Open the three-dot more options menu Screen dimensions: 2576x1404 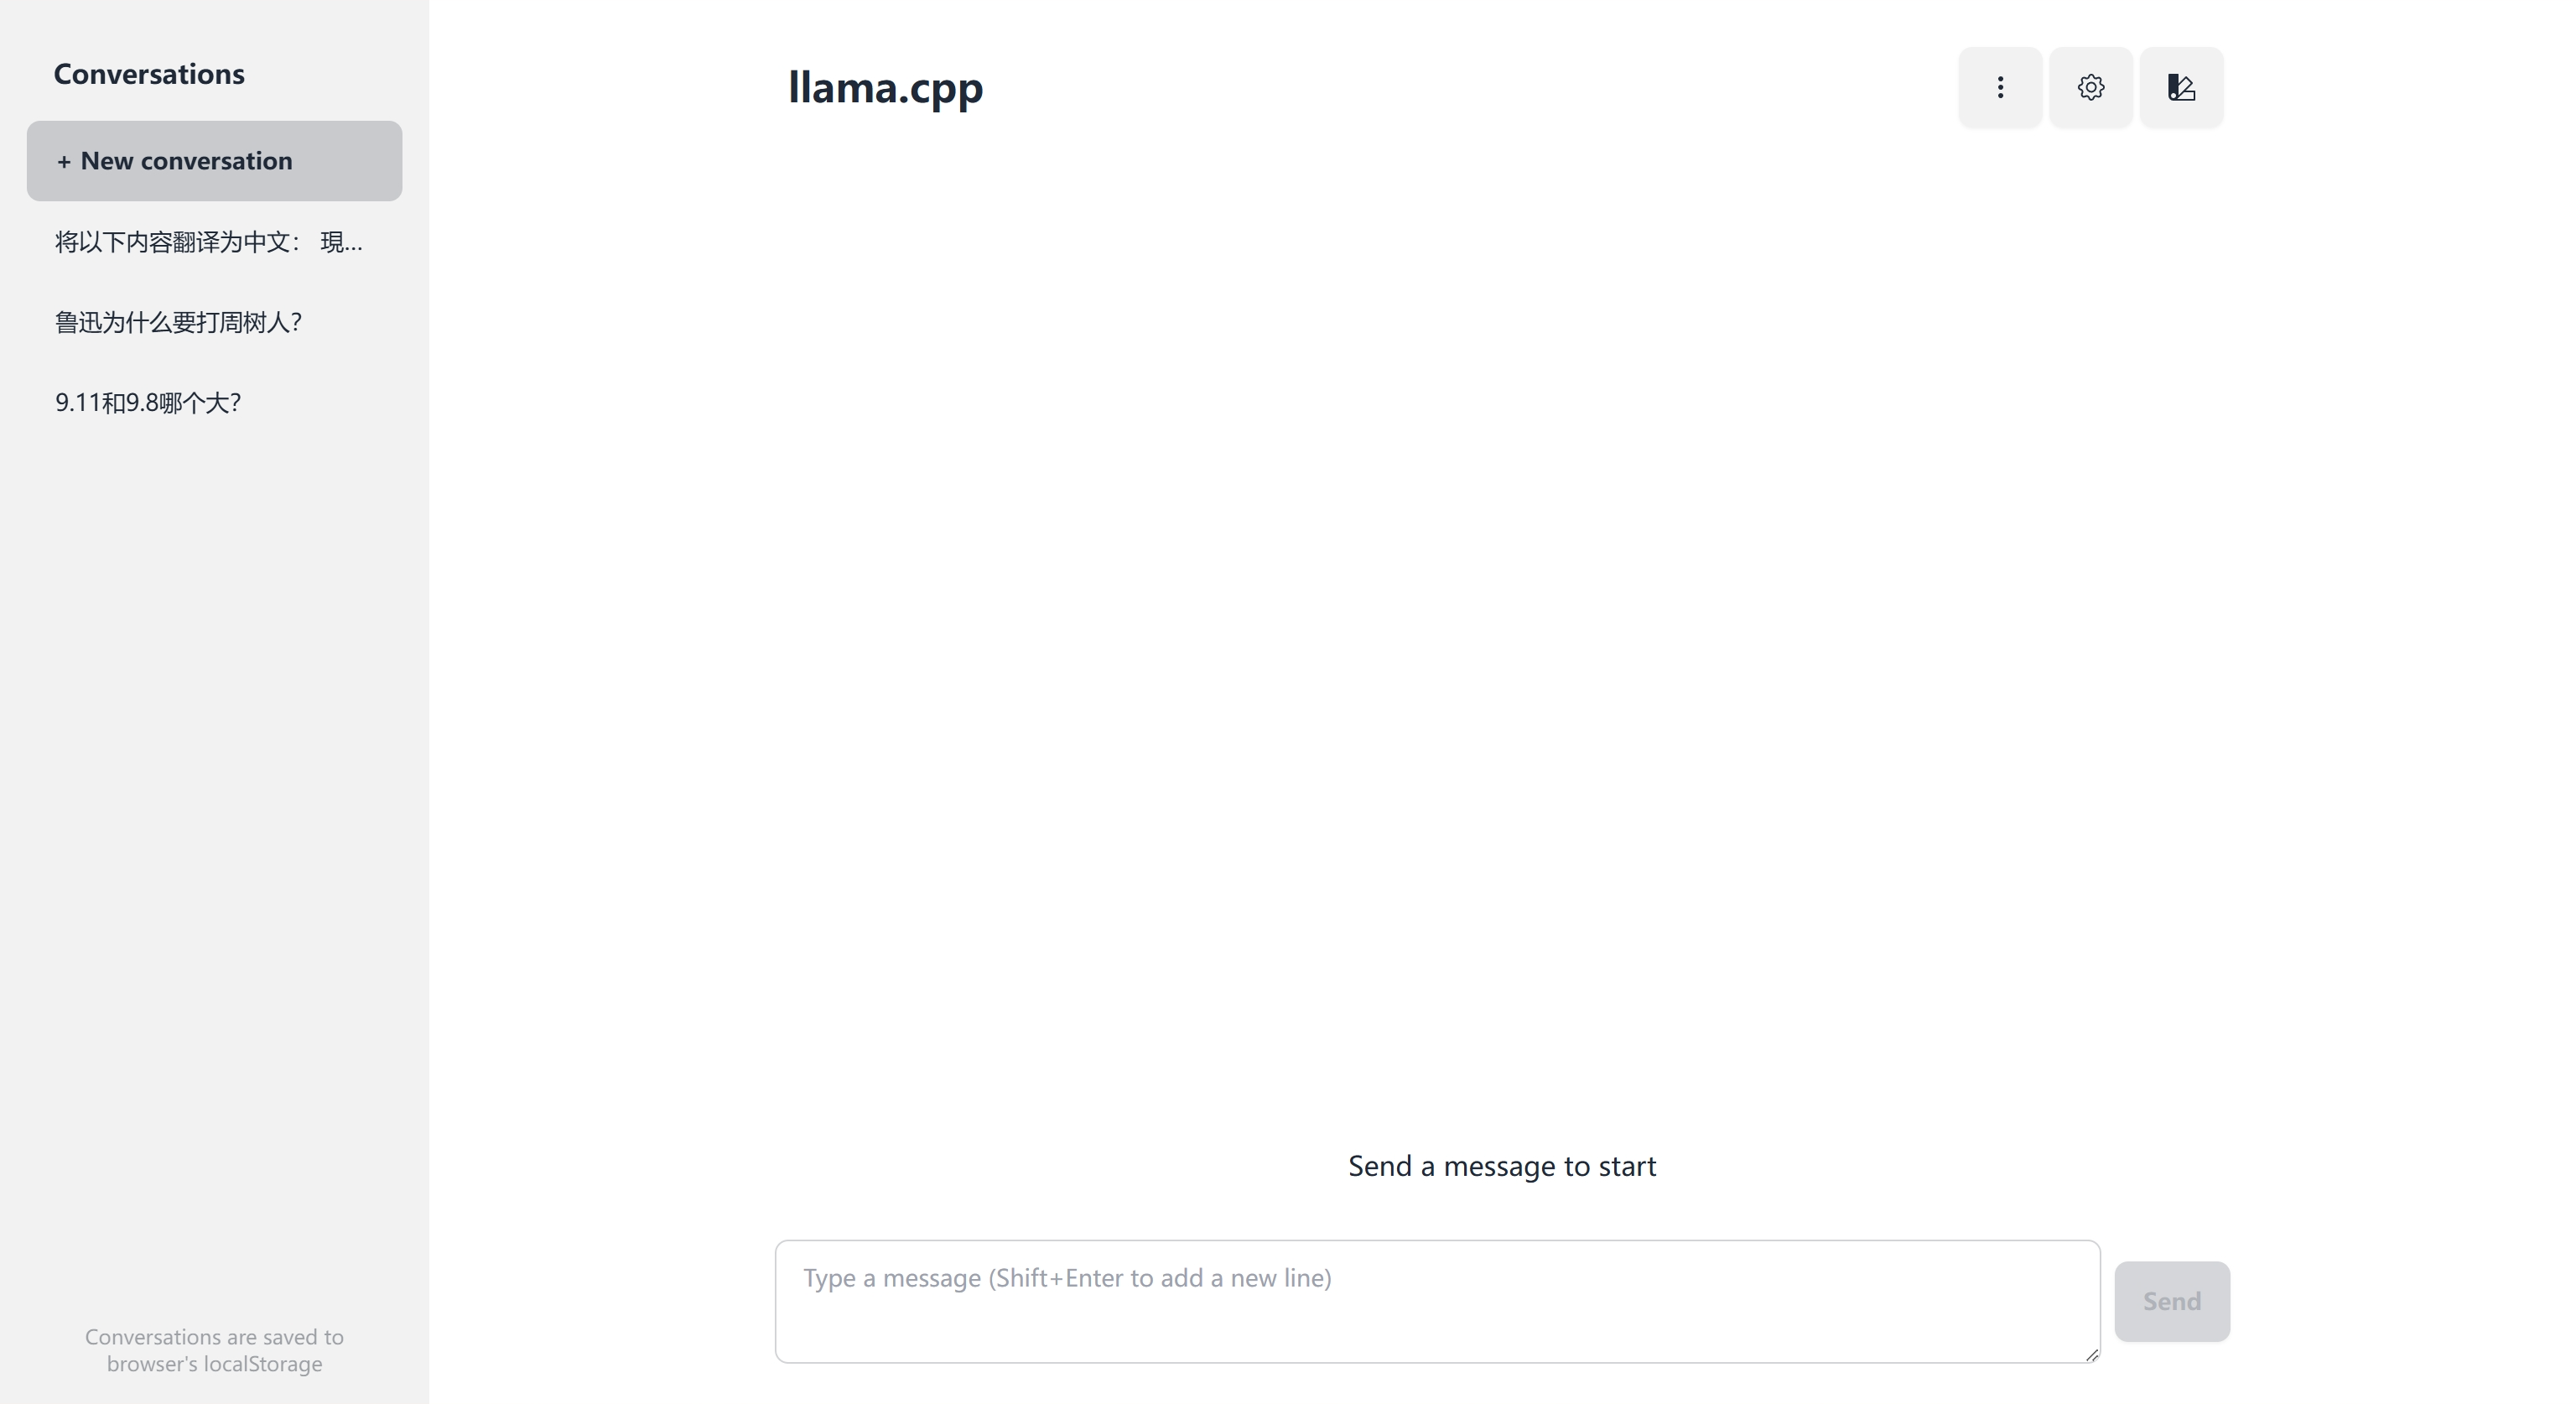point(2000,87)
